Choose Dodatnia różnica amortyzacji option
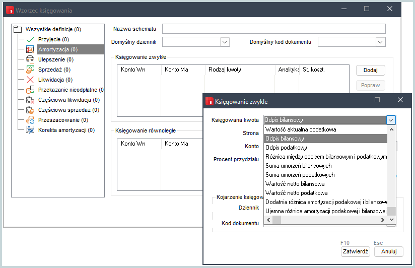The width and height of the screenshot is (415, 268). click(x=326, y=202)
